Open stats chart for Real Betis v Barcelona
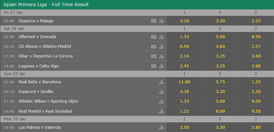The image size is (274, 132). point(161,82)
